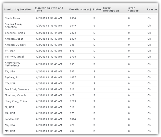Image resolution: width=161 pixels, height=137 pixels.
Task: Select Status S in Tel-Aviv, Israel row
Action: (x=94, y=57)
